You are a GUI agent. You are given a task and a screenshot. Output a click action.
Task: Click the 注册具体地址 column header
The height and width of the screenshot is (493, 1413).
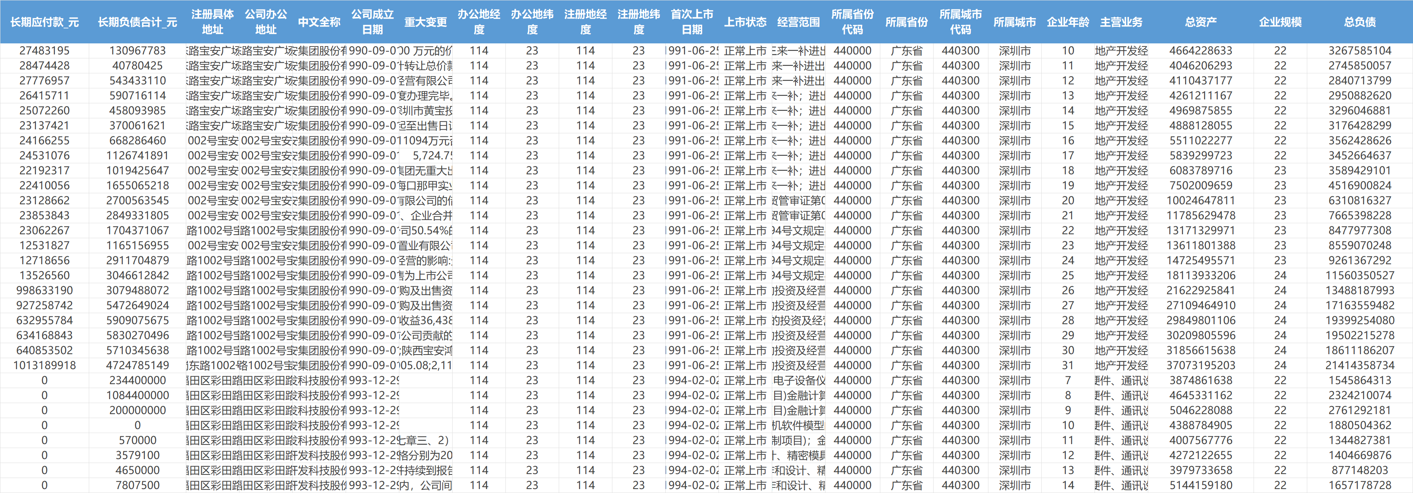point(212,22)
